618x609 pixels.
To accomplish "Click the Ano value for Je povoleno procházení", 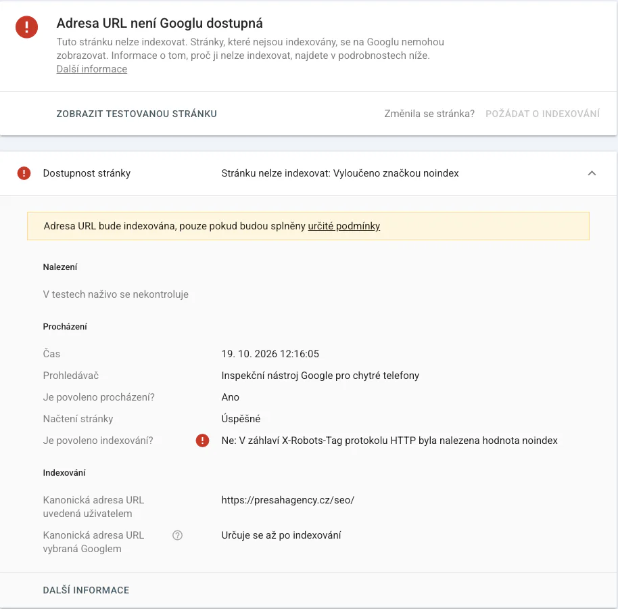I will pyautogui.click(x=230, y=397).
